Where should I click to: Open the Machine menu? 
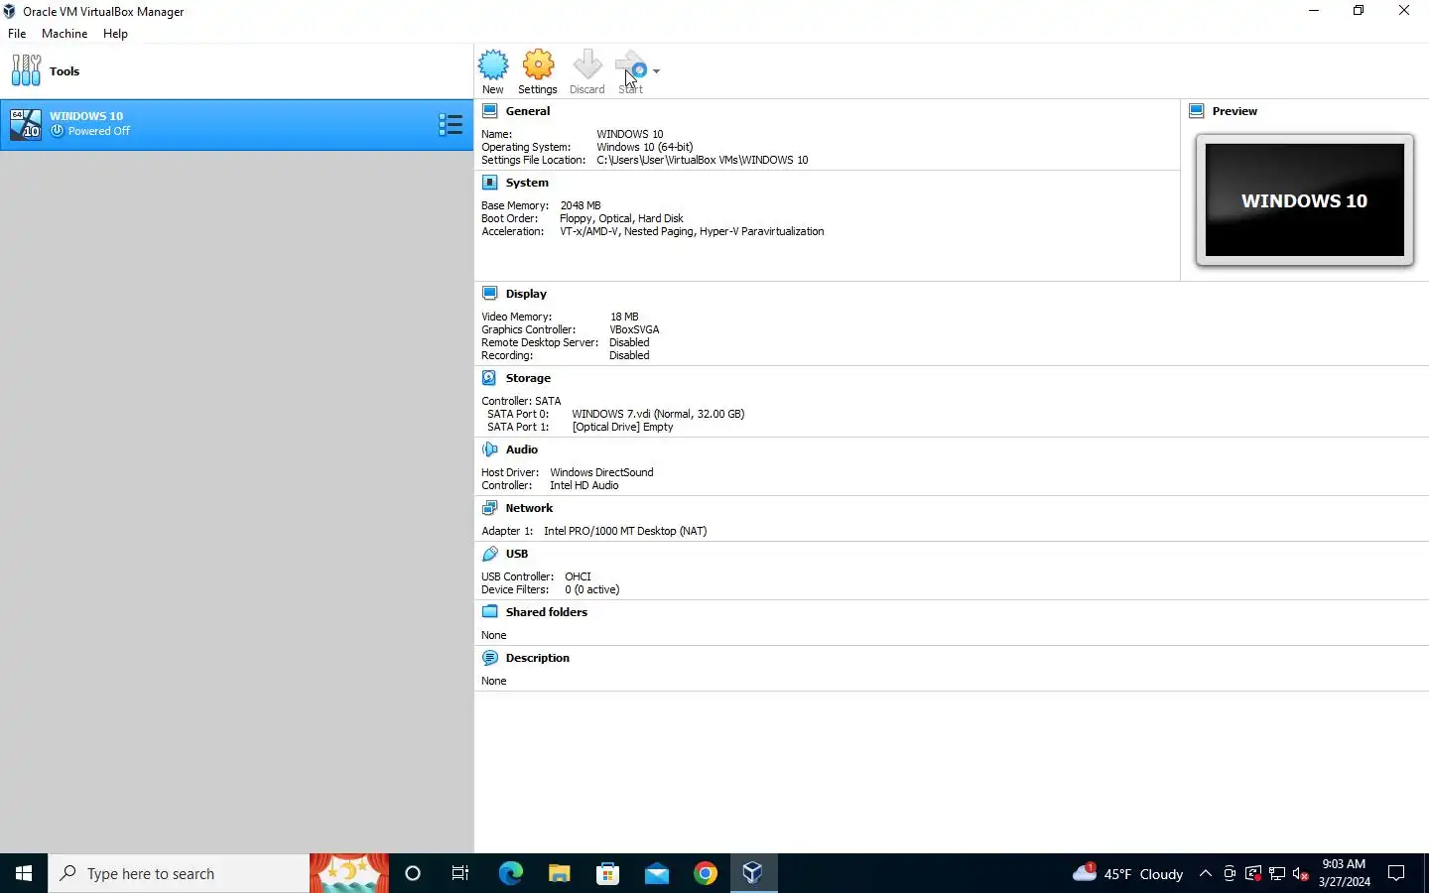[65, 33]
